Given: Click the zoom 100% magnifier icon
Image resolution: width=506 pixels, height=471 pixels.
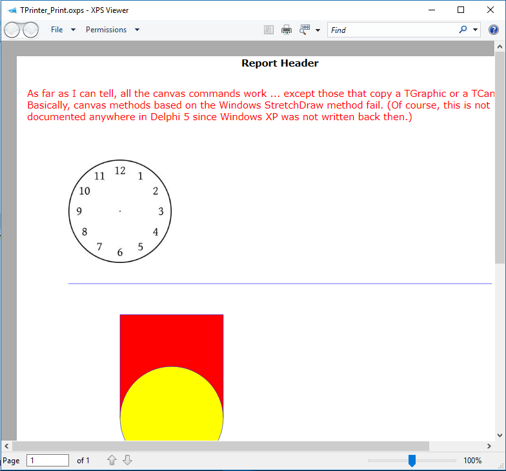Looking at the screenshot, I should pos(305,30).
